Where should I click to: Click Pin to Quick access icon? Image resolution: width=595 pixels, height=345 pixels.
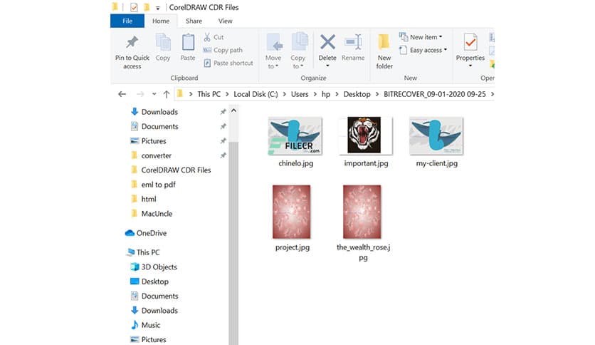tap(132, 42)
